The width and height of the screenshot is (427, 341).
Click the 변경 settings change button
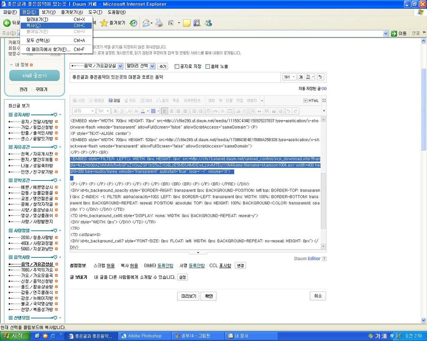click(x=240, y=265)
